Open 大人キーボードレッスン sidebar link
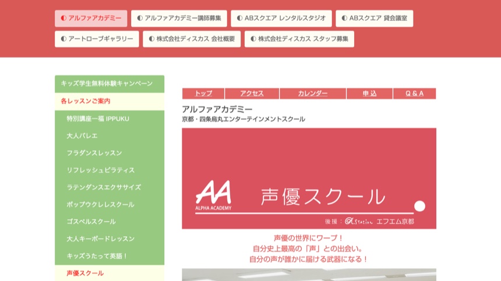The height and width of the screenshot is (281, 501). click(110, 239)
